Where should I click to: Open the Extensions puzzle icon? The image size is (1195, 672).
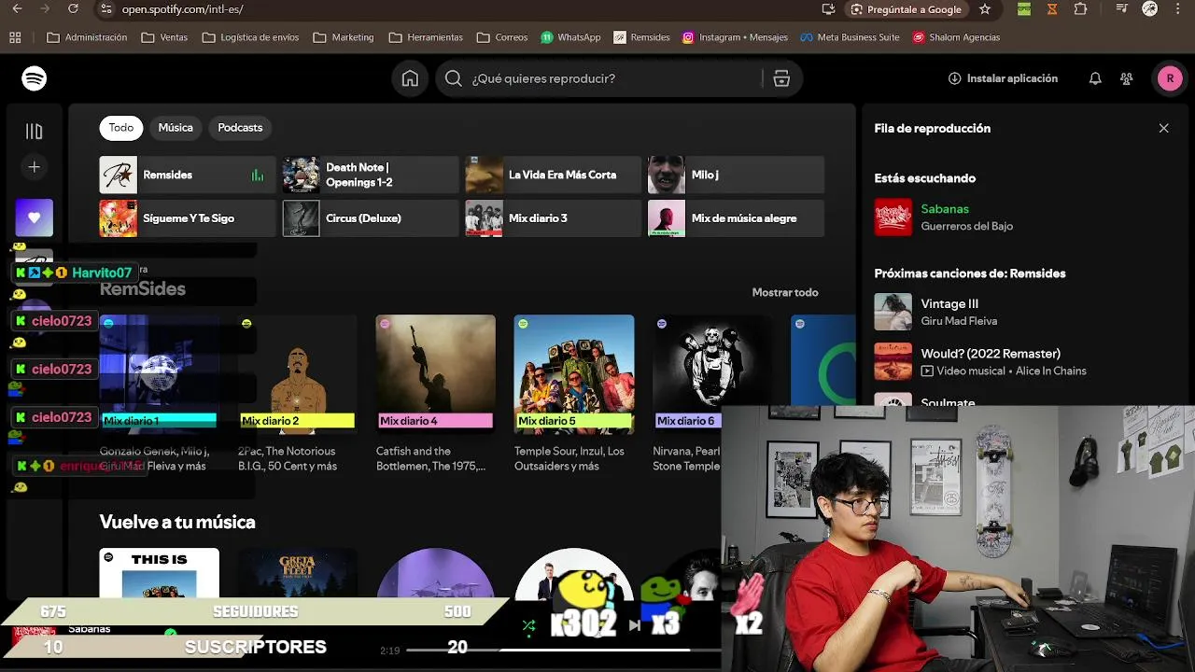point(1081,9)
